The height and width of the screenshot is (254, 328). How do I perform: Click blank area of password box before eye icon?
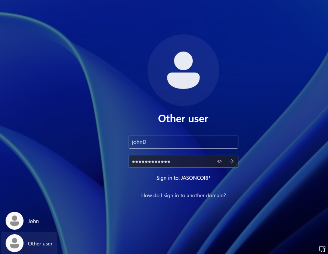[194, 161]
